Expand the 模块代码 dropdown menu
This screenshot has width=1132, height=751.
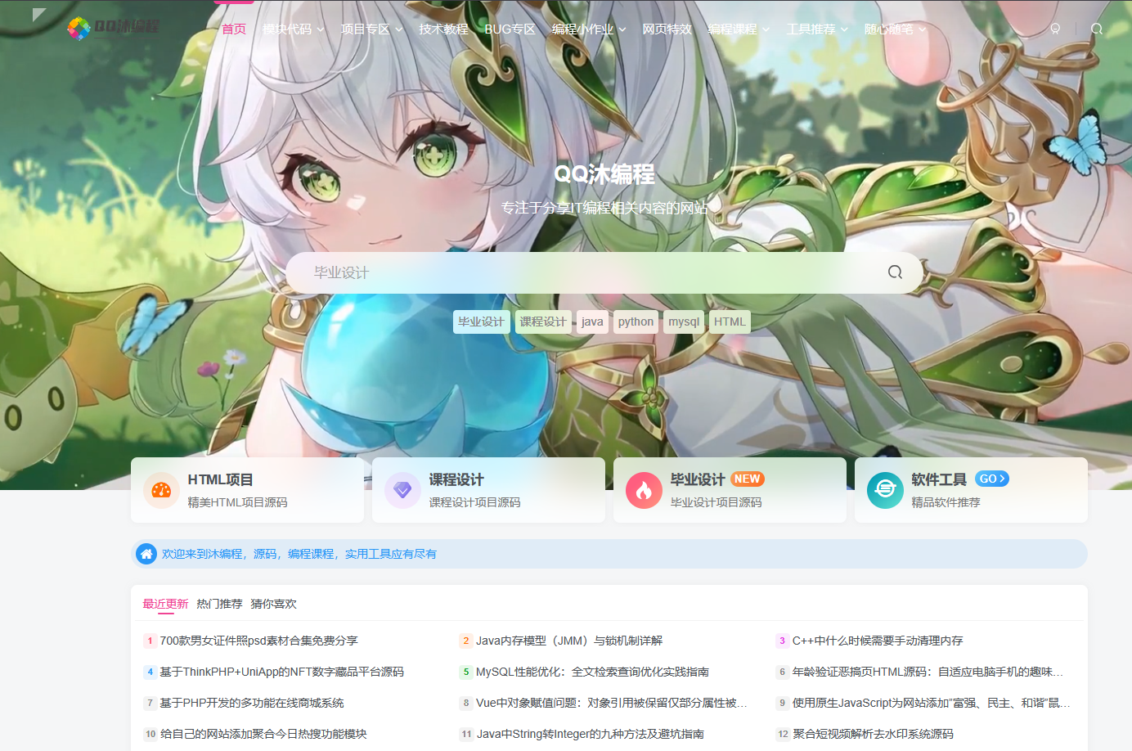point(293,29)
